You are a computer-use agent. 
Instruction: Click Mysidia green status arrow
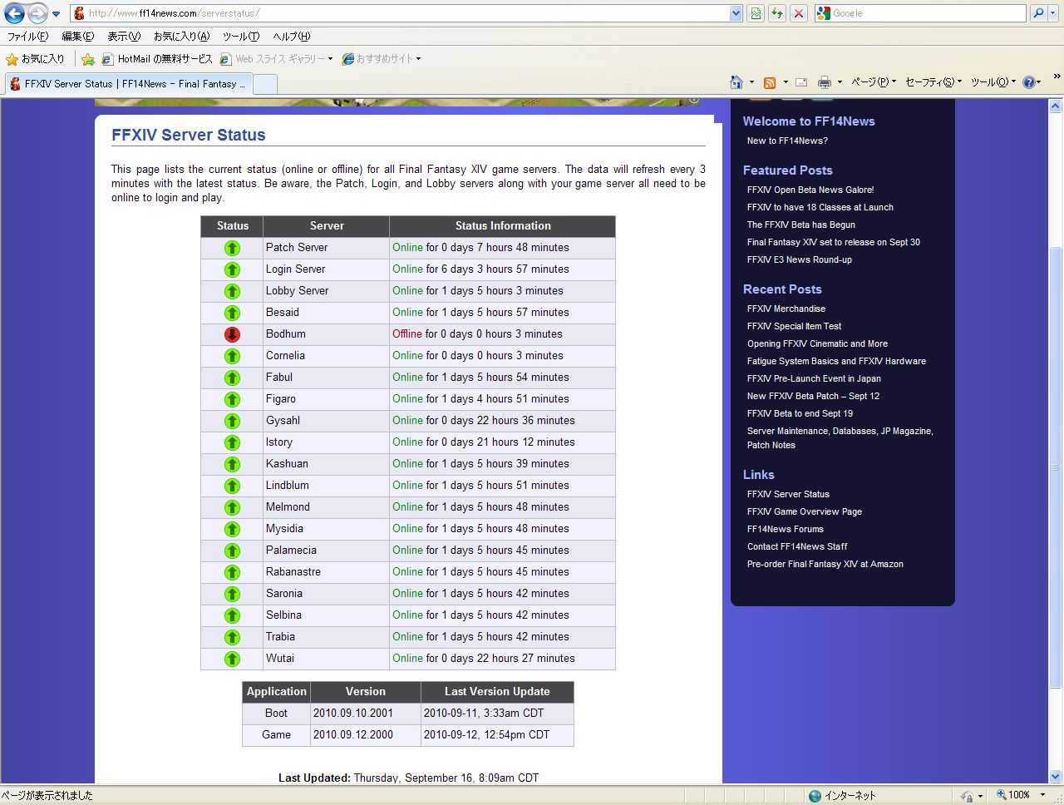tap(232, 529)
